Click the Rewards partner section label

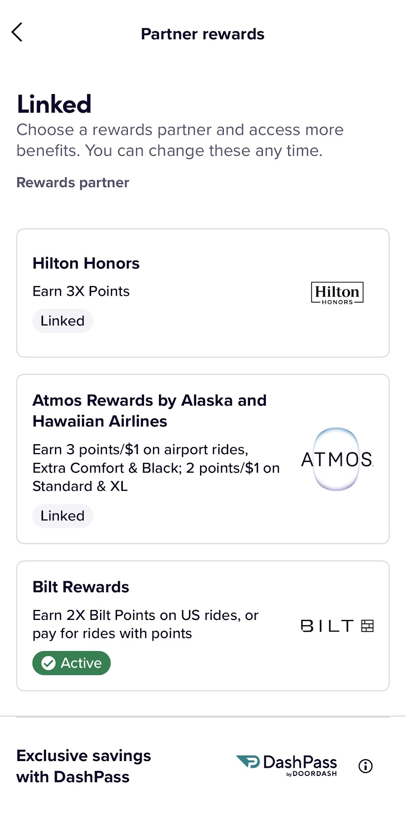pos(73,183)
